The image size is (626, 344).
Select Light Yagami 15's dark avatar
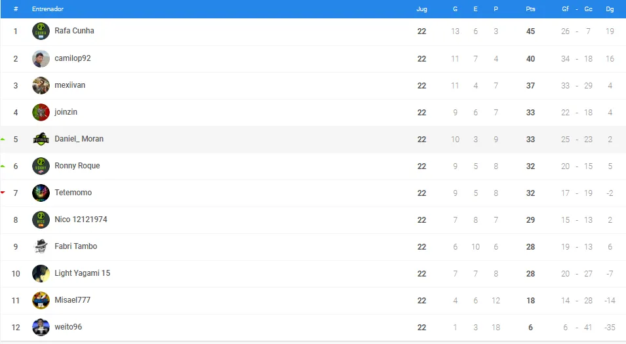pyautogui.click(x=41, y=273)
